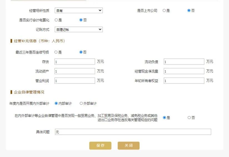Screen dimensions: 229x157
Task: Focus the 经营现金净流量 input box
Action: pyautogui.click(x=184, y=71)
